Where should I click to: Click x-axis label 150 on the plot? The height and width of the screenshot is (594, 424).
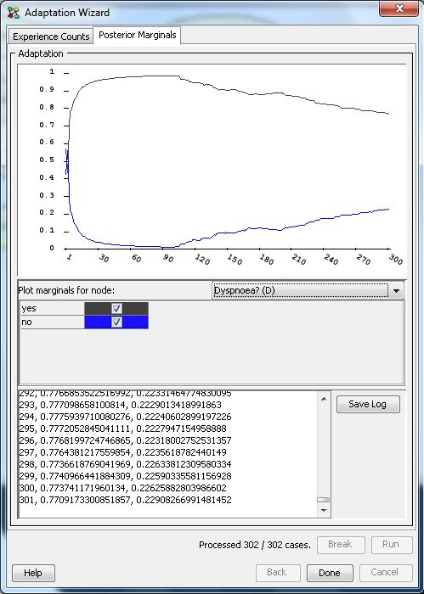pos(235,260)
